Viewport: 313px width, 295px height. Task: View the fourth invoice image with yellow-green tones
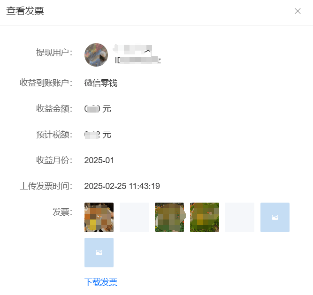tap(205, 218)
